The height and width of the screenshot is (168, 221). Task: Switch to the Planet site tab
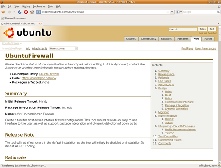(208, 39)
